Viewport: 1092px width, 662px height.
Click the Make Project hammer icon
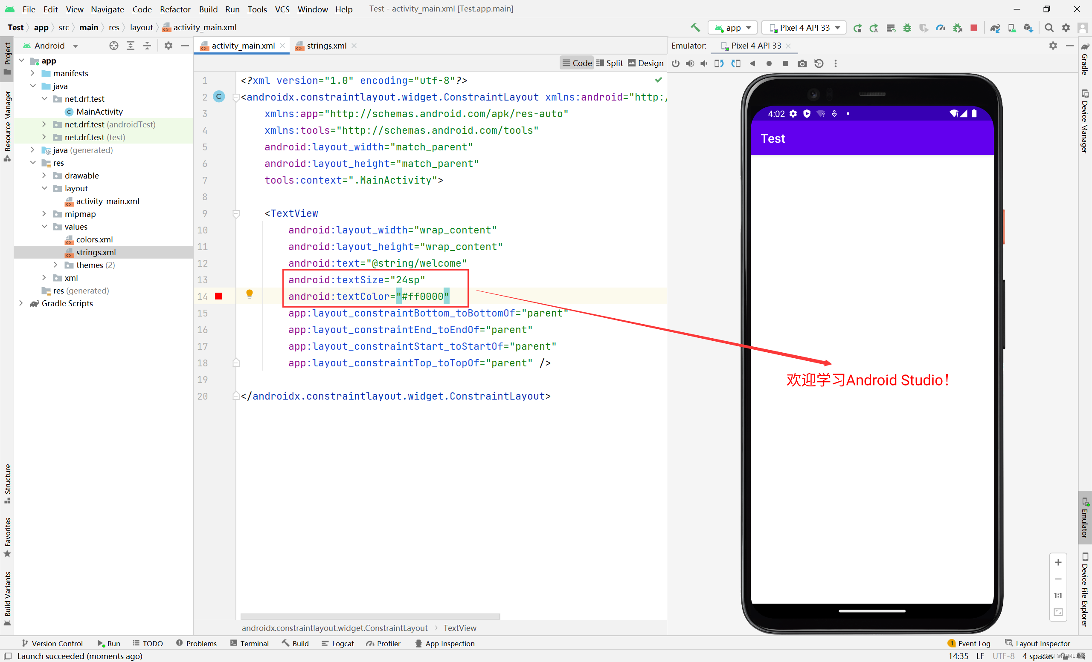point(695,27)
